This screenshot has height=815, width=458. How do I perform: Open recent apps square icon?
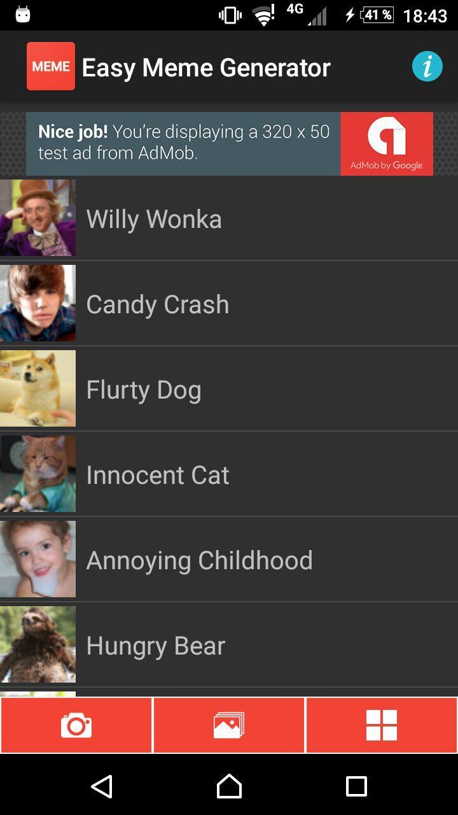[x=356, y=786]
